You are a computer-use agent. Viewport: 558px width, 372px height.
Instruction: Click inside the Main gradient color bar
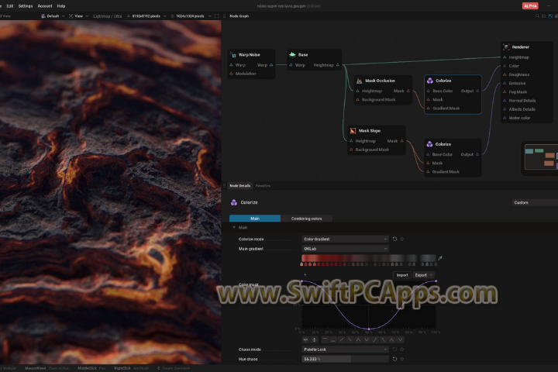click(369, 258)
